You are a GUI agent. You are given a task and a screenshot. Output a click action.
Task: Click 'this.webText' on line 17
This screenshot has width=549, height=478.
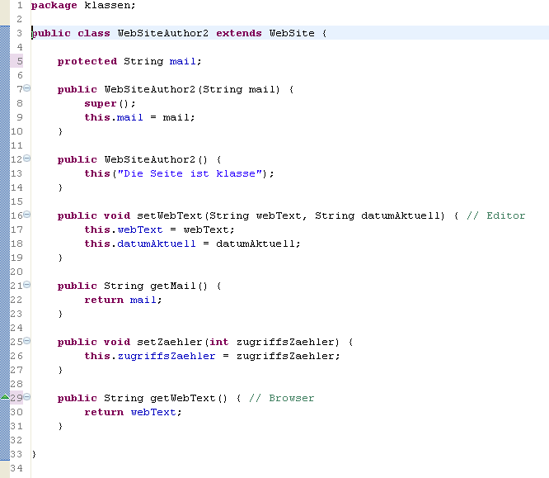(x=124, y=230)
